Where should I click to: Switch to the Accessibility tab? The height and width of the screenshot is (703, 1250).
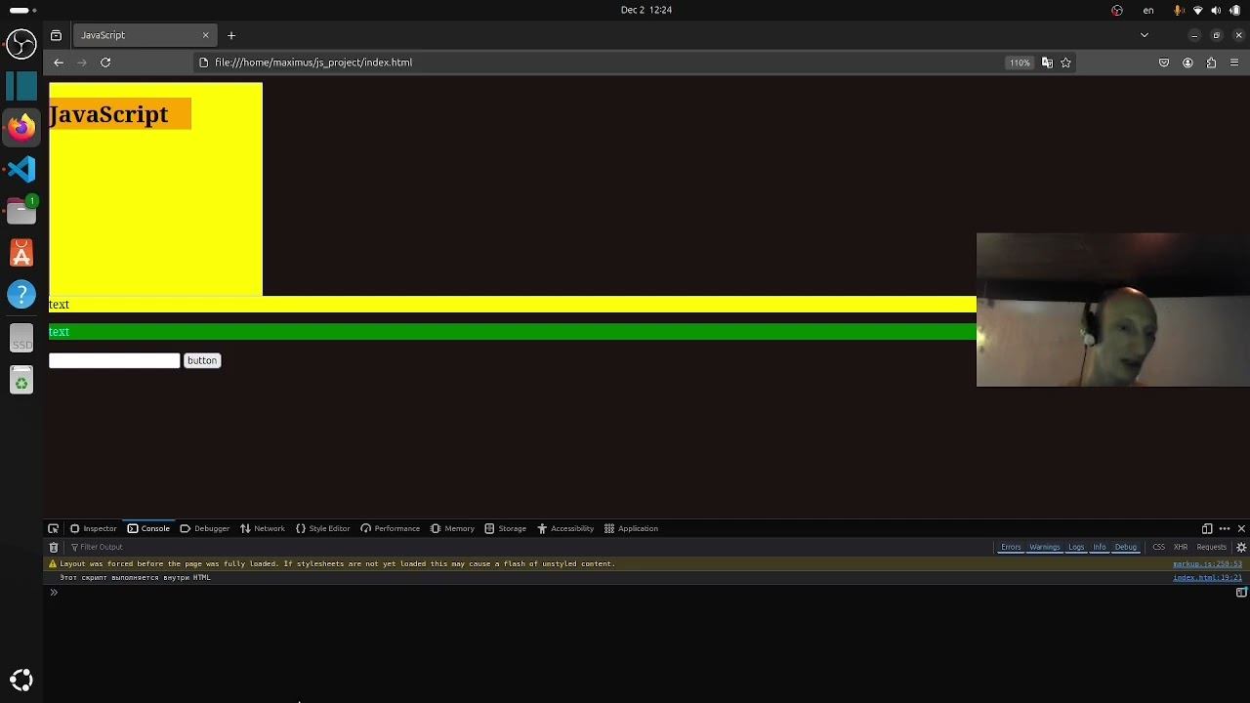pos(565,528)
